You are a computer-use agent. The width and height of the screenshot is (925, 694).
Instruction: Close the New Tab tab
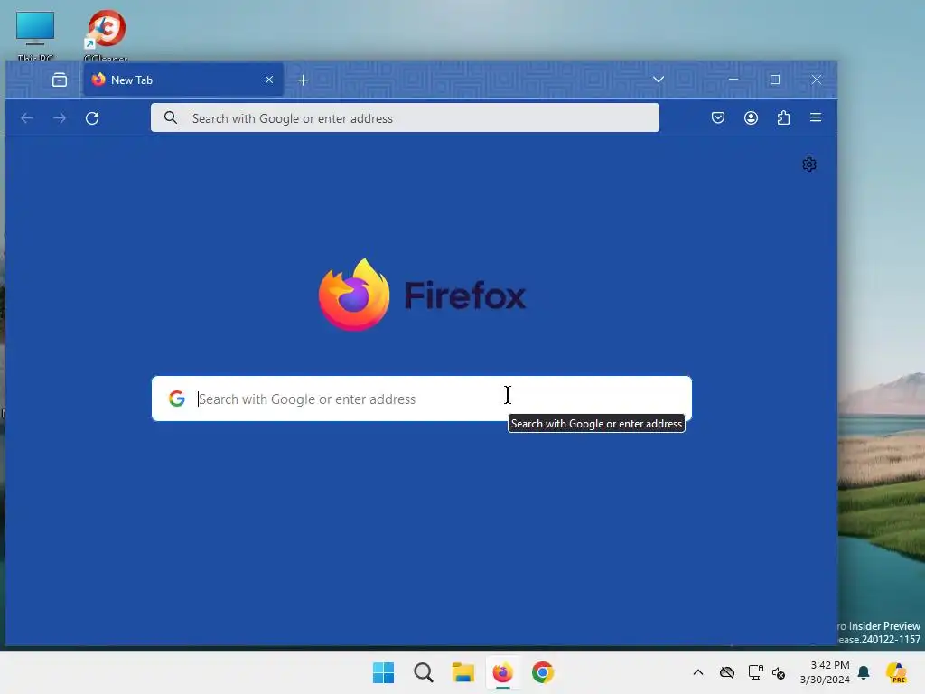click(x=269, y=80)
